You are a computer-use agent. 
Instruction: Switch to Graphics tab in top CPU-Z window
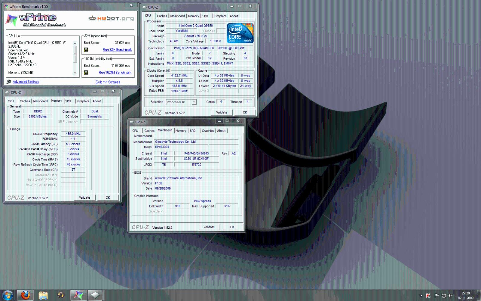tap(220, 16)
